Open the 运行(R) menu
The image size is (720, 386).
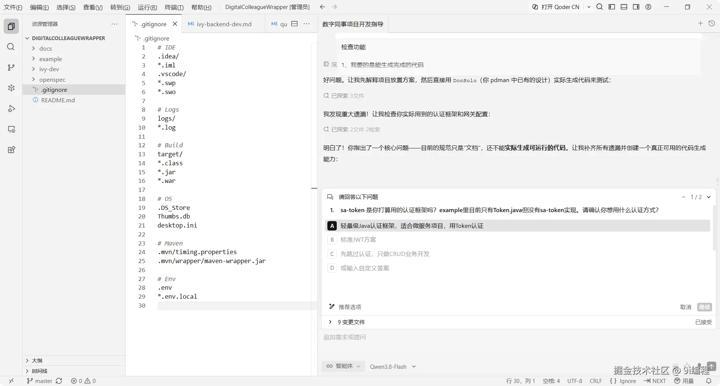pos(147,7)
